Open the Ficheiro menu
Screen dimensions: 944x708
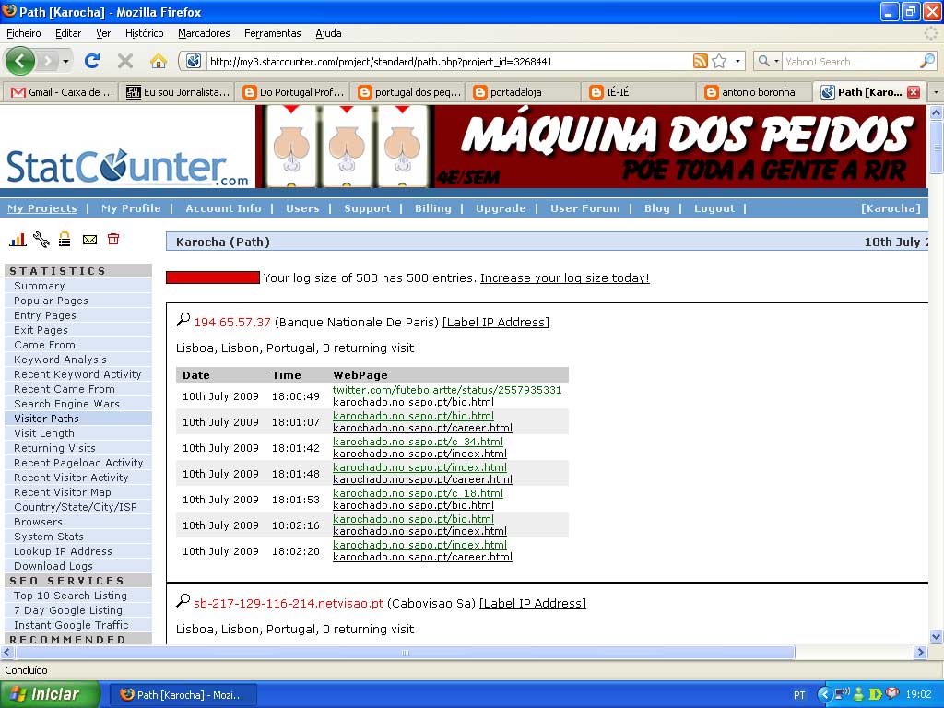pyautogui.click(x=23, y=33)
